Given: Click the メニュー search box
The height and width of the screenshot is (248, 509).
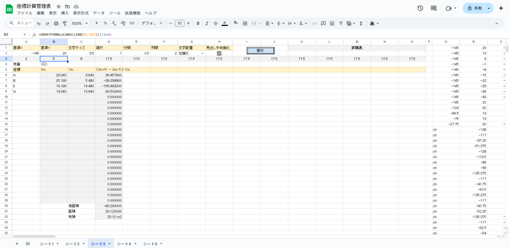Looking at the screenshot, I should point(21,23).
